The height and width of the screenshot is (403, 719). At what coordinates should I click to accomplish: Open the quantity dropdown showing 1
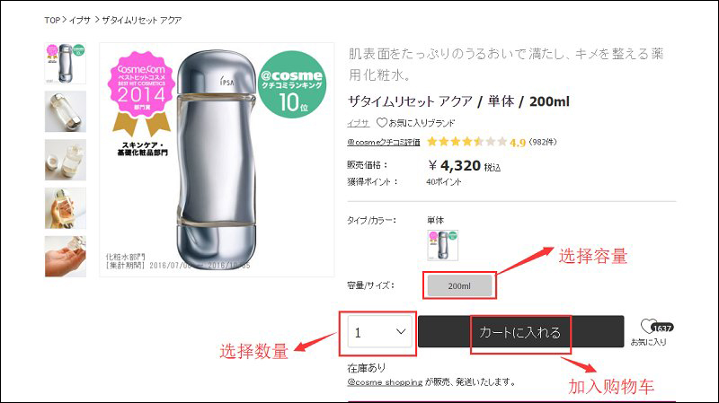[x=377, y=332]
